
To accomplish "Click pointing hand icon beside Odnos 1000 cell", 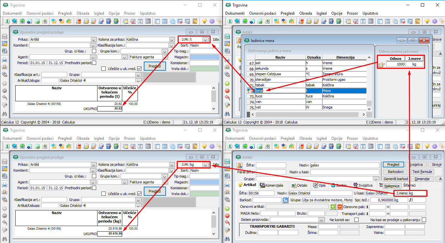I will (382, 64).
